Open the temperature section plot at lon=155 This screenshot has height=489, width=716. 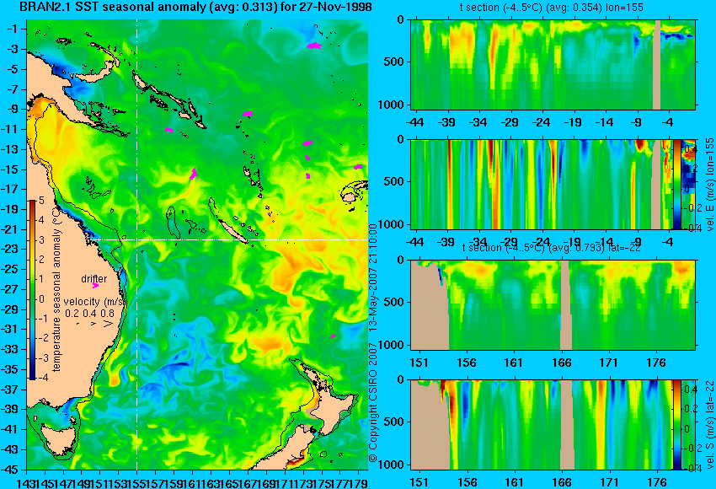point(553,64)
